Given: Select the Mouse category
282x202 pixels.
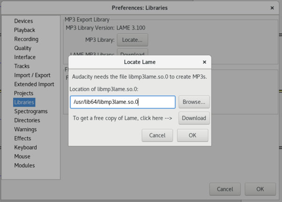Looking at the screenshot, I should coord(22,156).
